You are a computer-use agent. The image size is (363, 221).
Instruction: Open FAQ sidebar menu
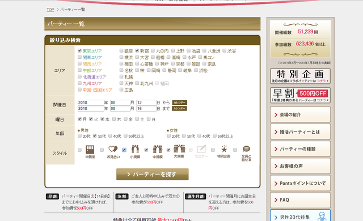coord(300,200)
